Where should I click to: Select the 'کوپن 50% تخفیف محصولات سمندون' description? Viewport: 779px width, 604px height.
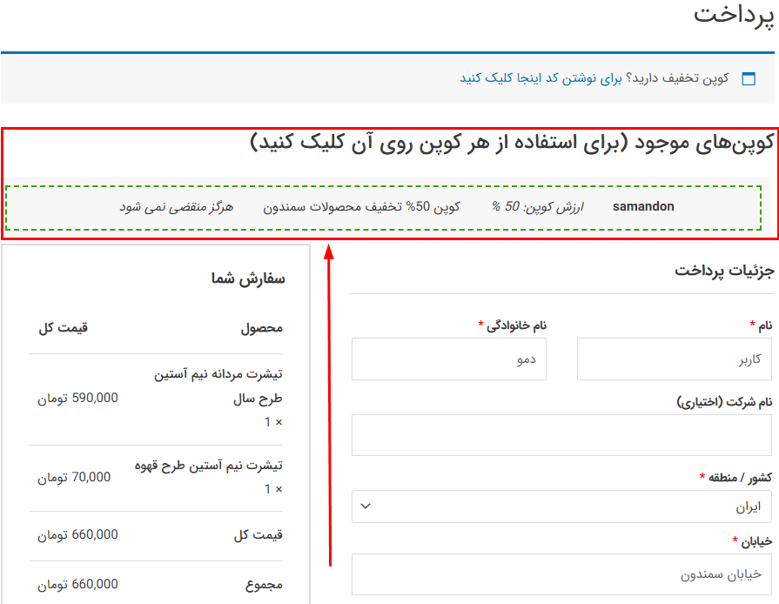360,207
